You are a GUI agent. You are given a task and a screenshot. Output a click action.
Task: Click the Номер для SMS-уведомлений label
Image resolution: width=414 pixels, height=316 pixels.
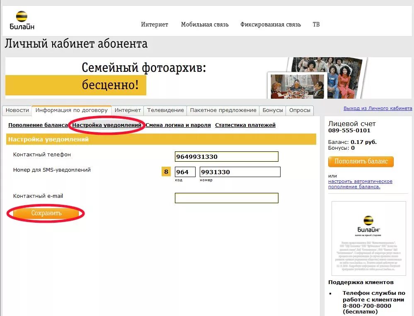tap(52, 170)
